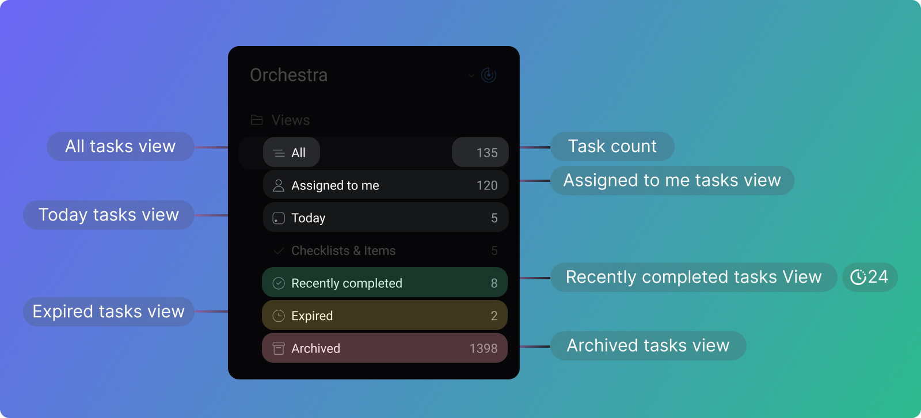The width and height of the screenshot is (921, 418).
Task: Open the Today view
Action: click(x=385, y=218)
